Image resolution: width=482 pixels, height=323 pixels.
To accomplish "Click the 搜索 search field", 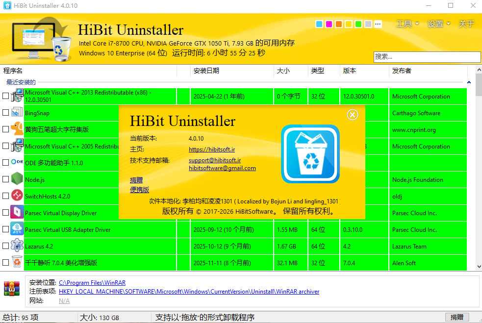I will pos(427,57).
